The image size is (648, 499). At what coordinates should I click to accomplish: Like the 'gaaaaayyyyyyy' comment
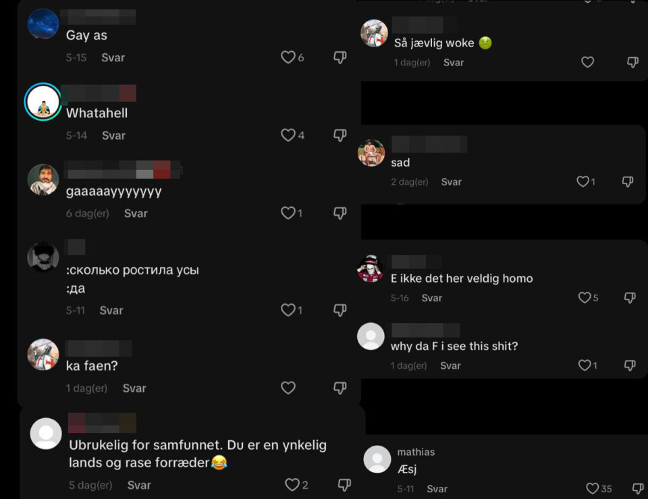(288, 213)
